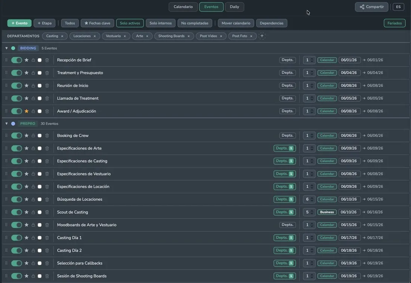Delete the Recepción de Brief event via trash icon
Image resolution: width=411 pixels, height=283 pixels.
click(x=47, y=60)
